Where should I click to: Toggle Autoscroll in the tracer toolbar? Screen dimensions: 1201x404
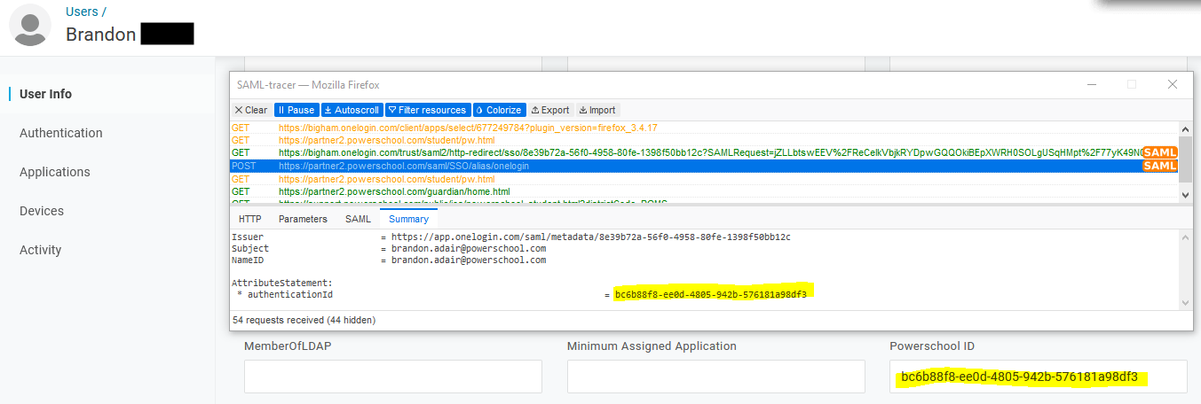pyautogui.click(x=352, y=110)
